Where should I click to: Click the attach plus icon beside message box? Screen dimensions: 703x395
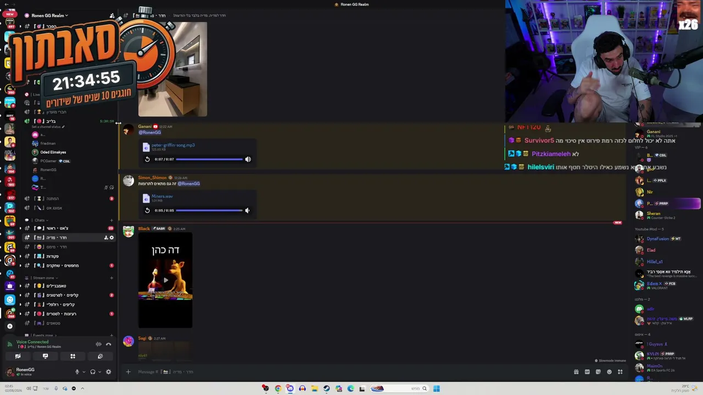click(x=128, y=372)
